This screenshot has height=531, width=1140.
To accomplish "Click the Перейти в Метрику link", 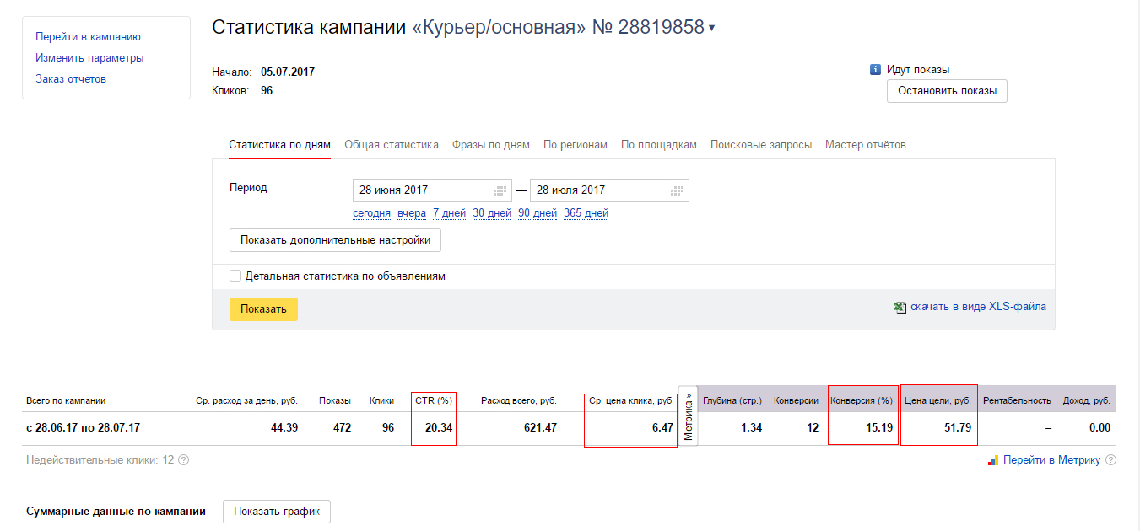I will [1051, 460].
